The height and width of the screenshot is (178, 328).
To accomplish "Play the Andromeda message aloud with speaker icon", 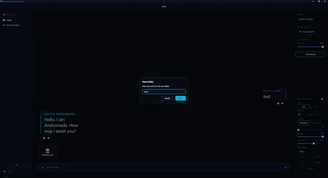I will 48,138.
